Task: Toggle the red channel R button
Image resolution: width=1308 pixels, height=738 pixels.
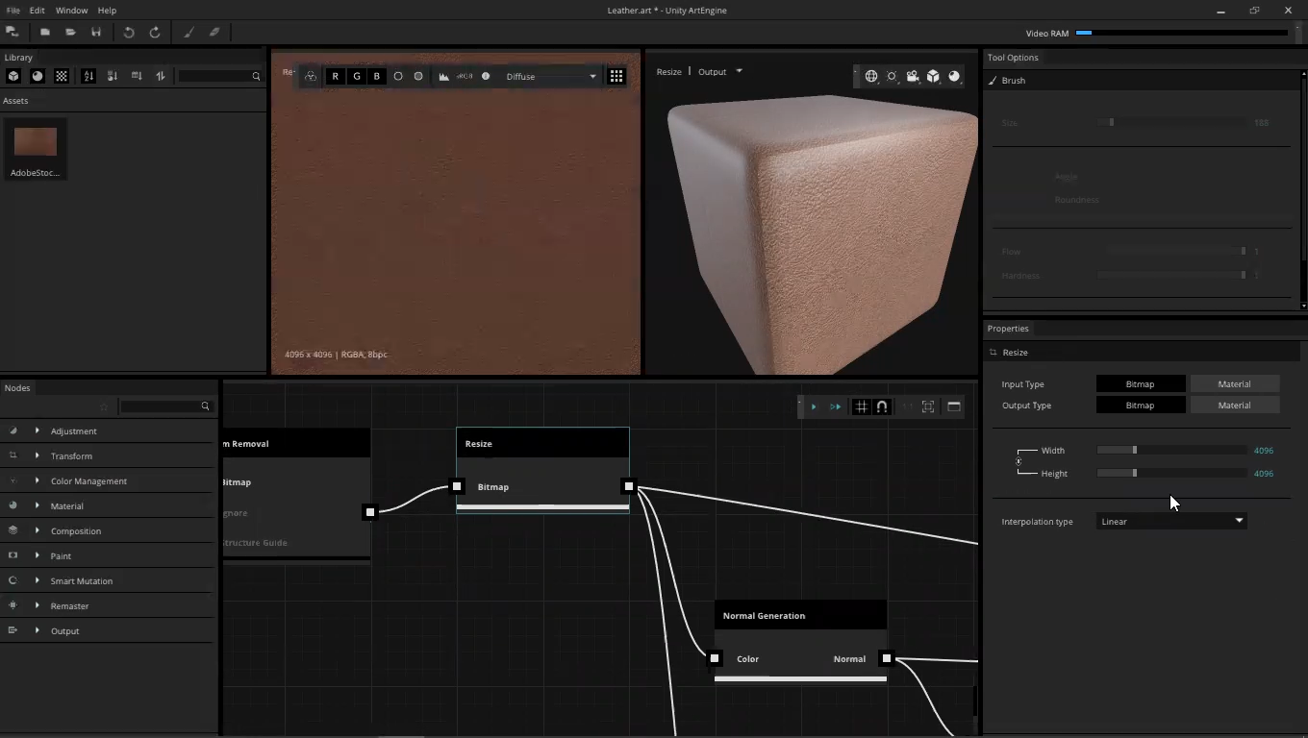Action: (336, 76)
